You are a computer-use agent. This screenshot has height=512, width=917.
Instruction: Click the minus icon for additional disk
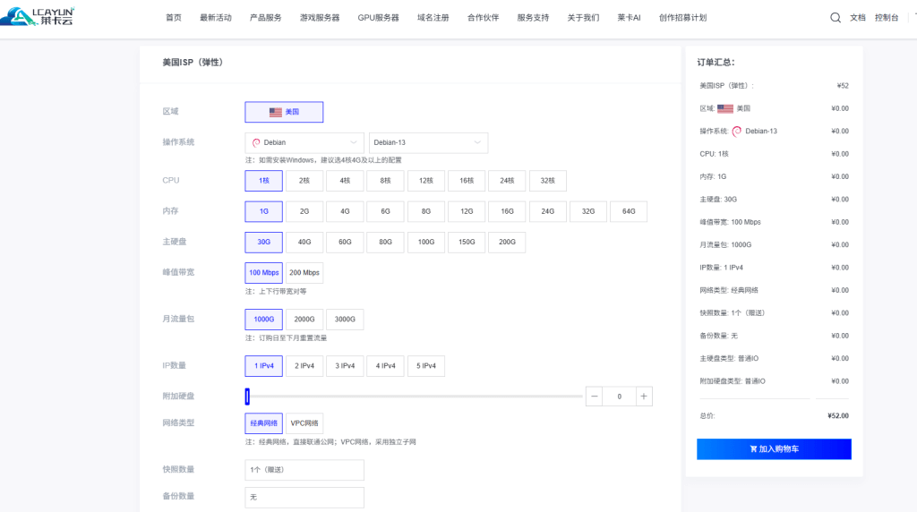click(x=594, y=397)
